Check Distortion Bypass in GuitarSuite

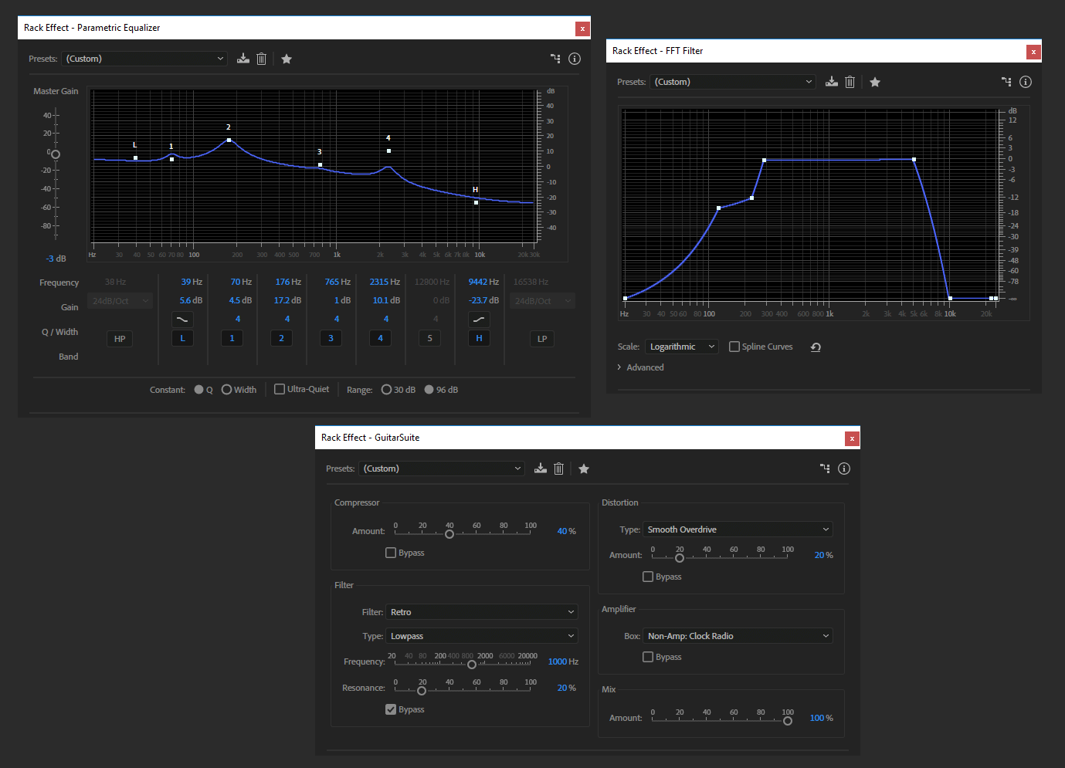coord(648,577)
